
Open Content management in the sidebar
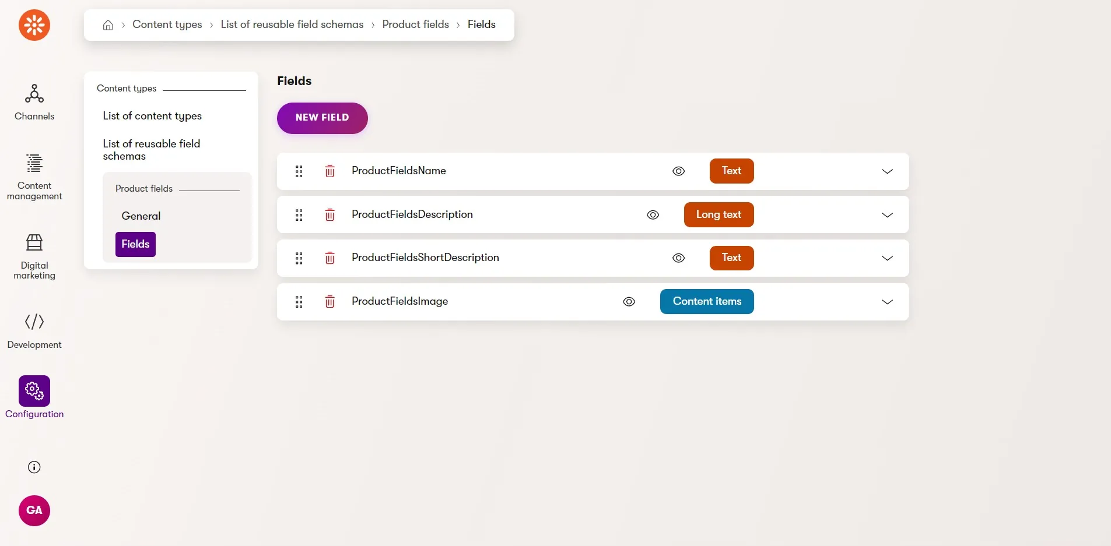[x=34, y=177]
